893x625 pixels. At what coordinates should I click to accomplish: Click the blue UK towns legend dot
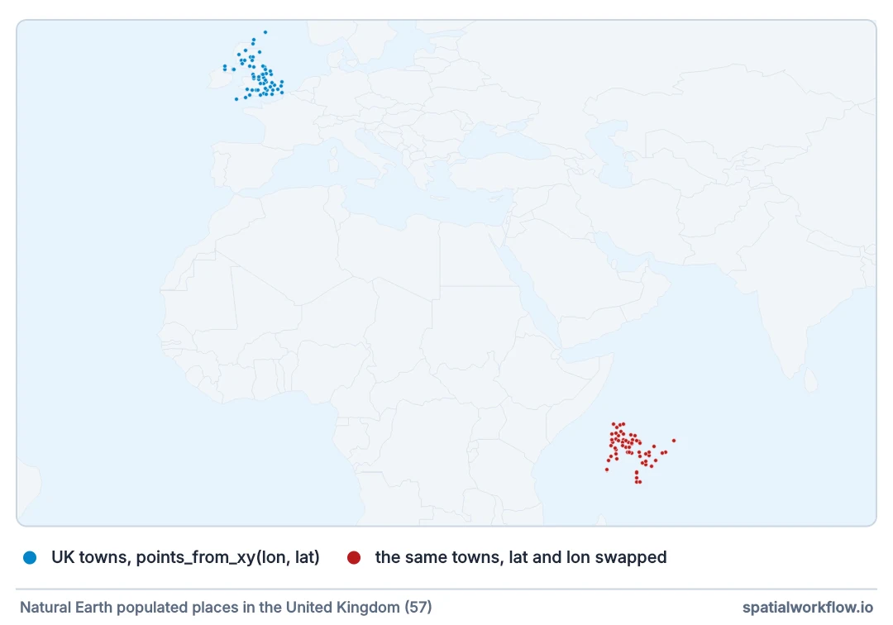(x=30, y=558)
